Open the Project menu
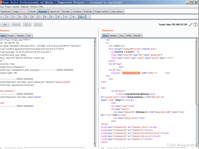The width and height of the screenshot is (199, 149). click(x=8, y=7)
